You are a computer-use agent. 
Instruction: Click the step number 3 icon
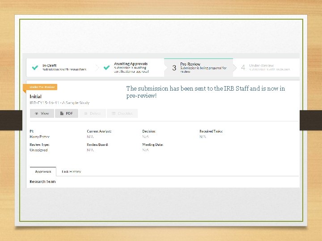174,68
